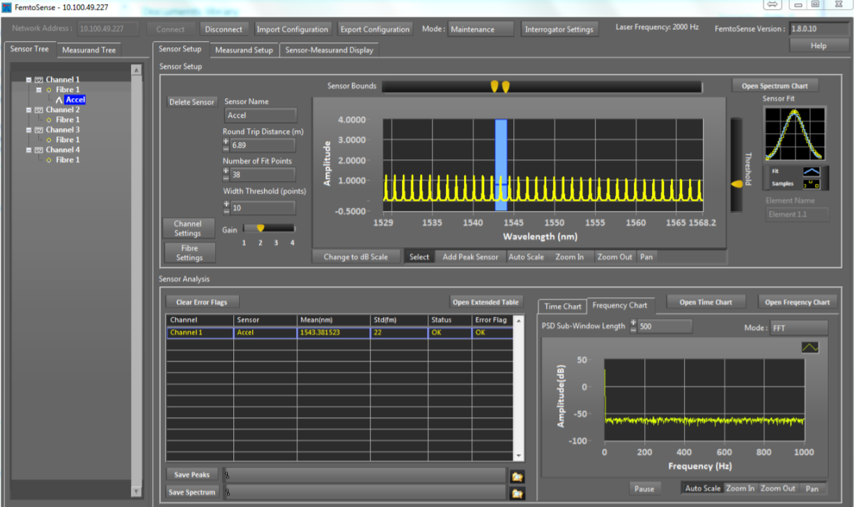Enable Add Peak Sensor mode
This screenshot has width=854, height=507.
pyautogui.click(x=470, y=257)
